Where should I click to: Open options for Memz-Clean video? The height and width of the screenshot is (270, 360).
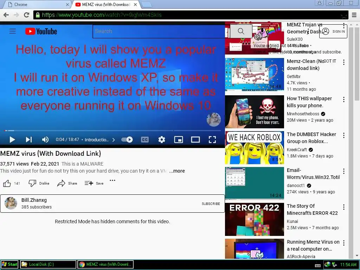click(x=344, y=62)
